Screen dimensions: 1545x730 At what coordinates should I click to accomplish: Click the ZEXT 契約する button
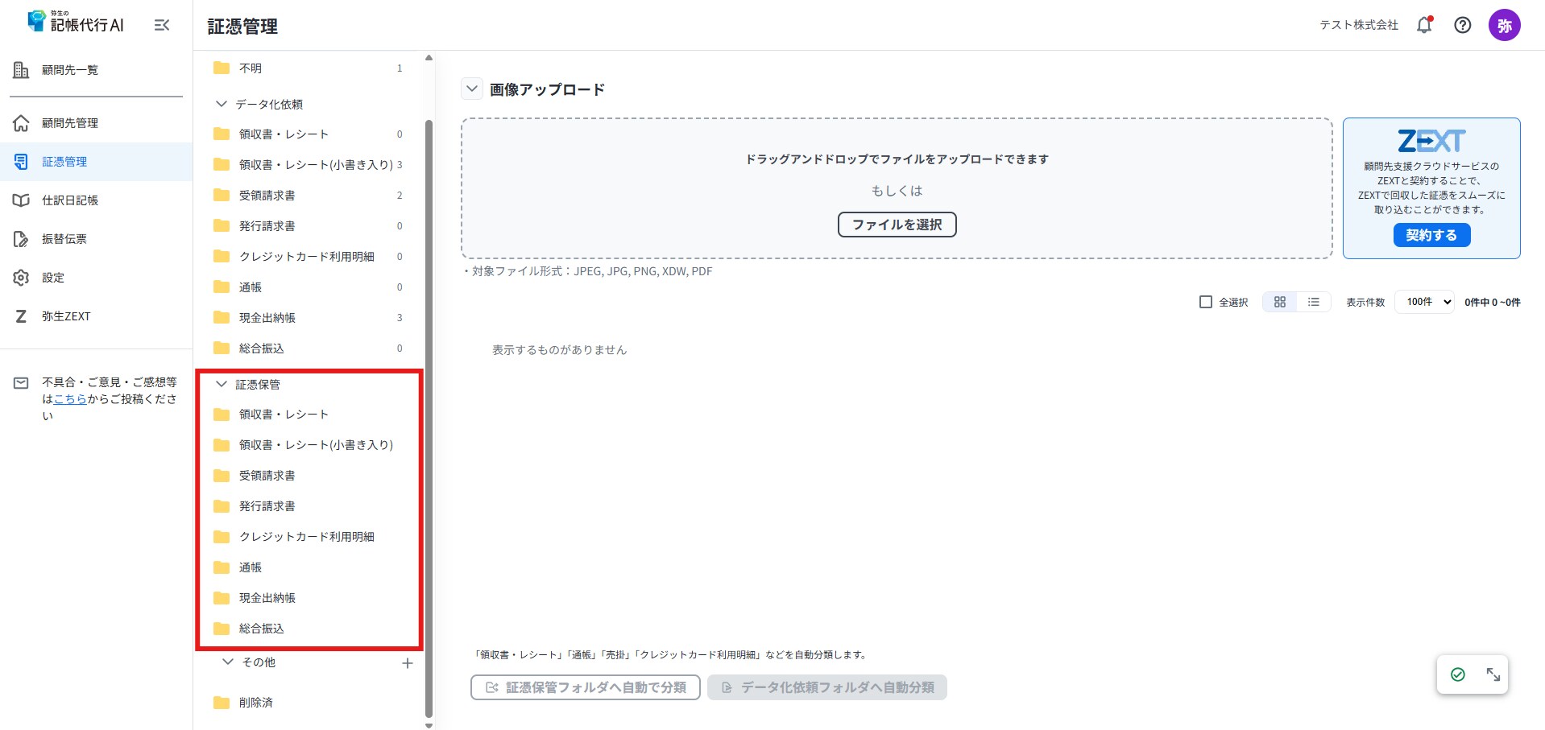[1431, 235]
